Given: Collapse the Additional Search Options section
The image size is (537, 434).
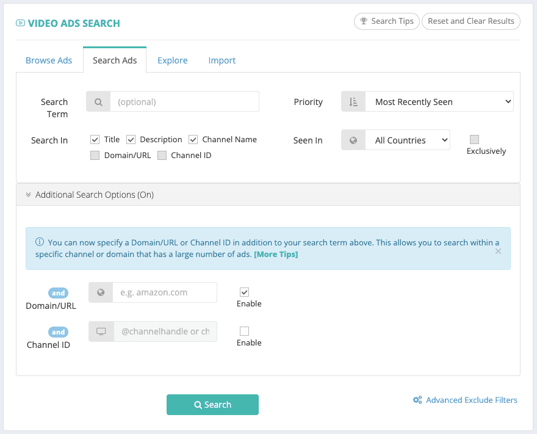Looking at the screenshot, I should pyautogui.click(x=28, y=194).
